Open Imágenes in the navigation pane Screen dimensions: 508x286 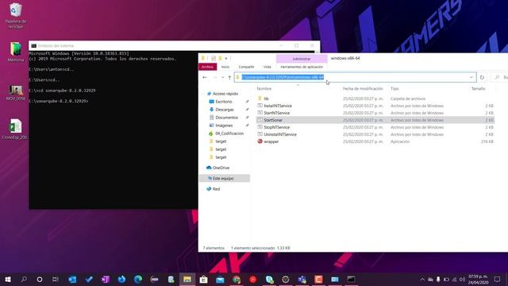224,126
